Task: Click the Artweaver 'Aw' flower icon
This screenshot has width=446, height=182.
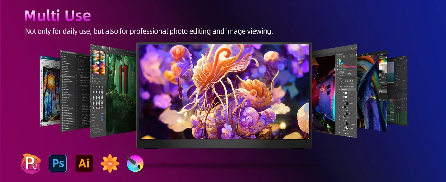Action: (x=110, y=163)
